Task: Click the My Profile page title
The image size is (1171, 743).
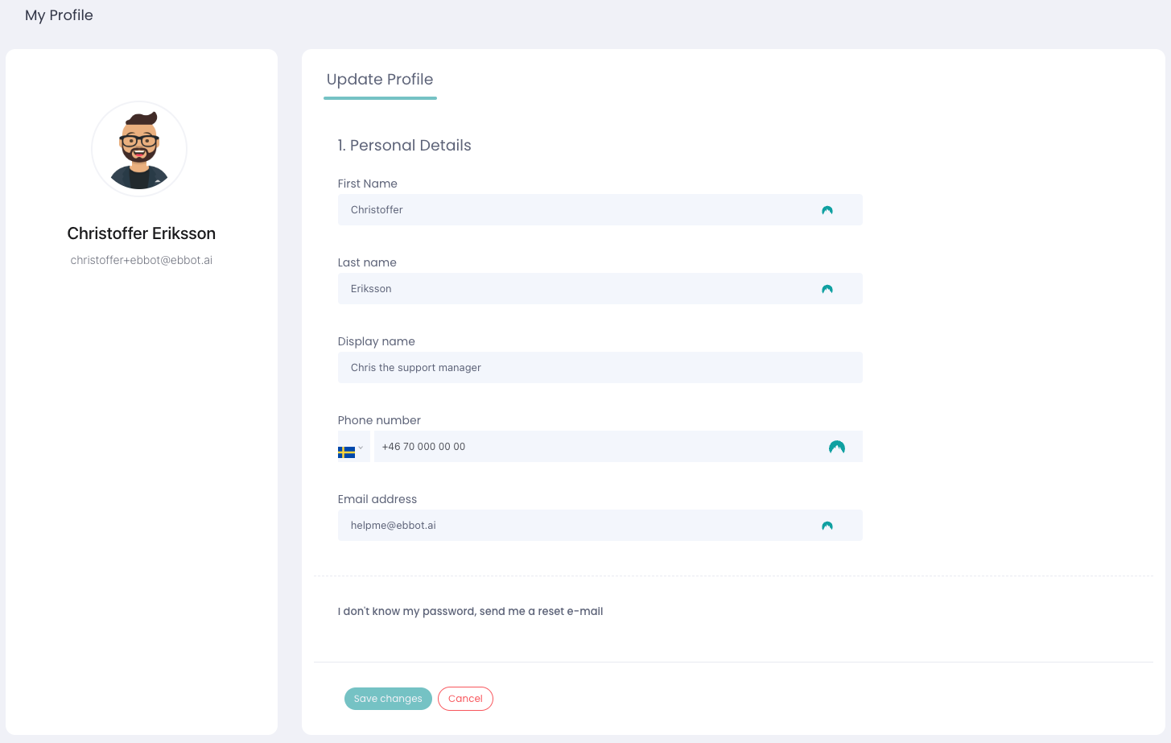Action: (59, 15)
